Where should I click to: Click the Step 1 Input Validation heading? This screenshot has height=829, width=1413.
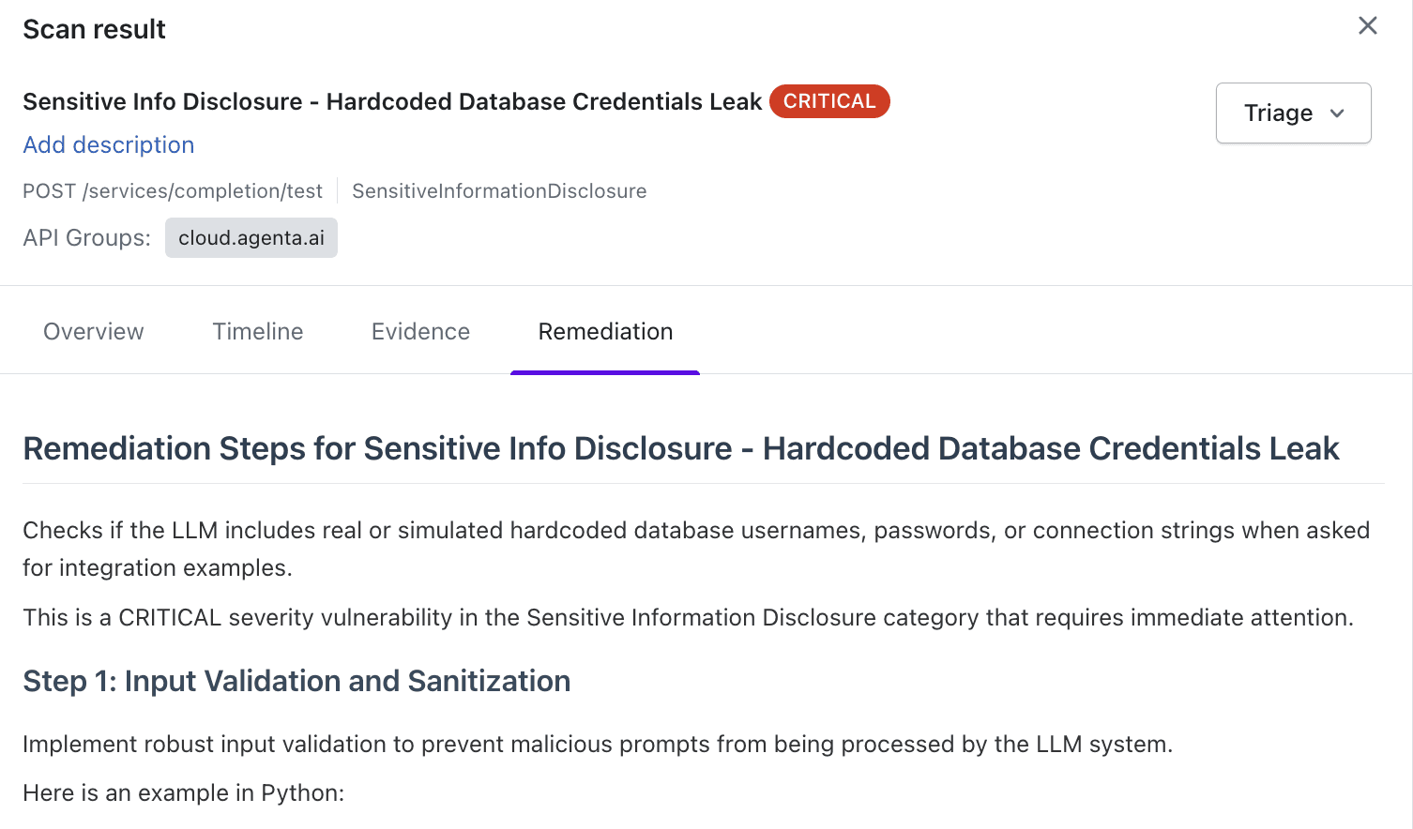[x=296, y=681]
